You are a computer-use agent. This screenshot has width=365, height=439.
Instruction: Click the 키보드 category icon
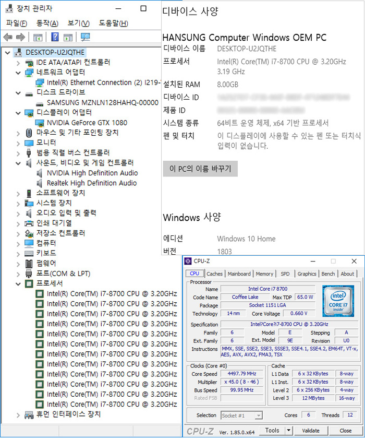29,253
